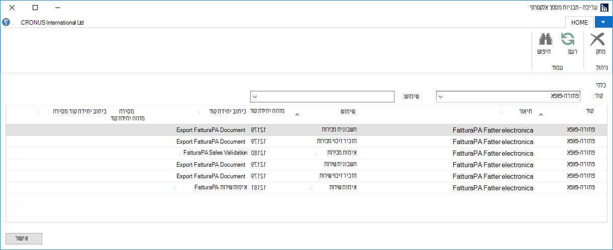Open the help question mark icon
The image size is (613, 250).
click(x=6, y=23)
